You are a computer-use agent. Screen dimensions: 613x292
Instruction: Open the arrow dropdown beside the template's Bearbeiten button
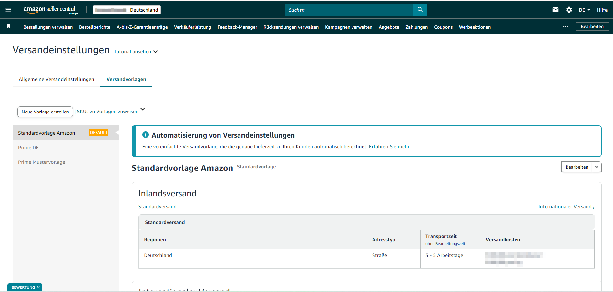tap(597, 167)
